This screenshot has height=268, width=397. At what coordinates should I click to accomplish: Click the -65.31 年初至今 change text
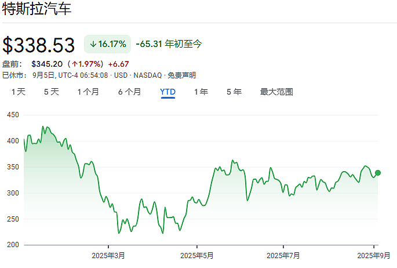coord(169,44)
